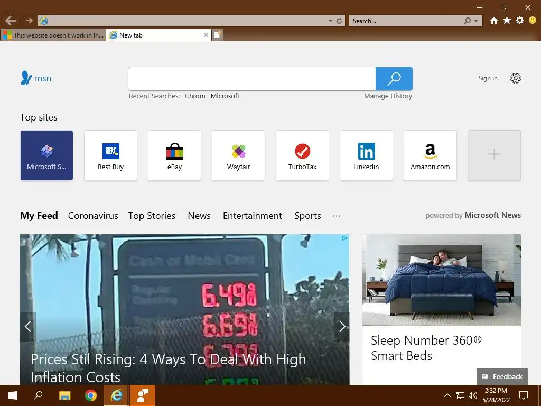The width and height of the screenshot is (541, 406).
Task: Add a top site with plus tile
Action: (x=494, y=155)
